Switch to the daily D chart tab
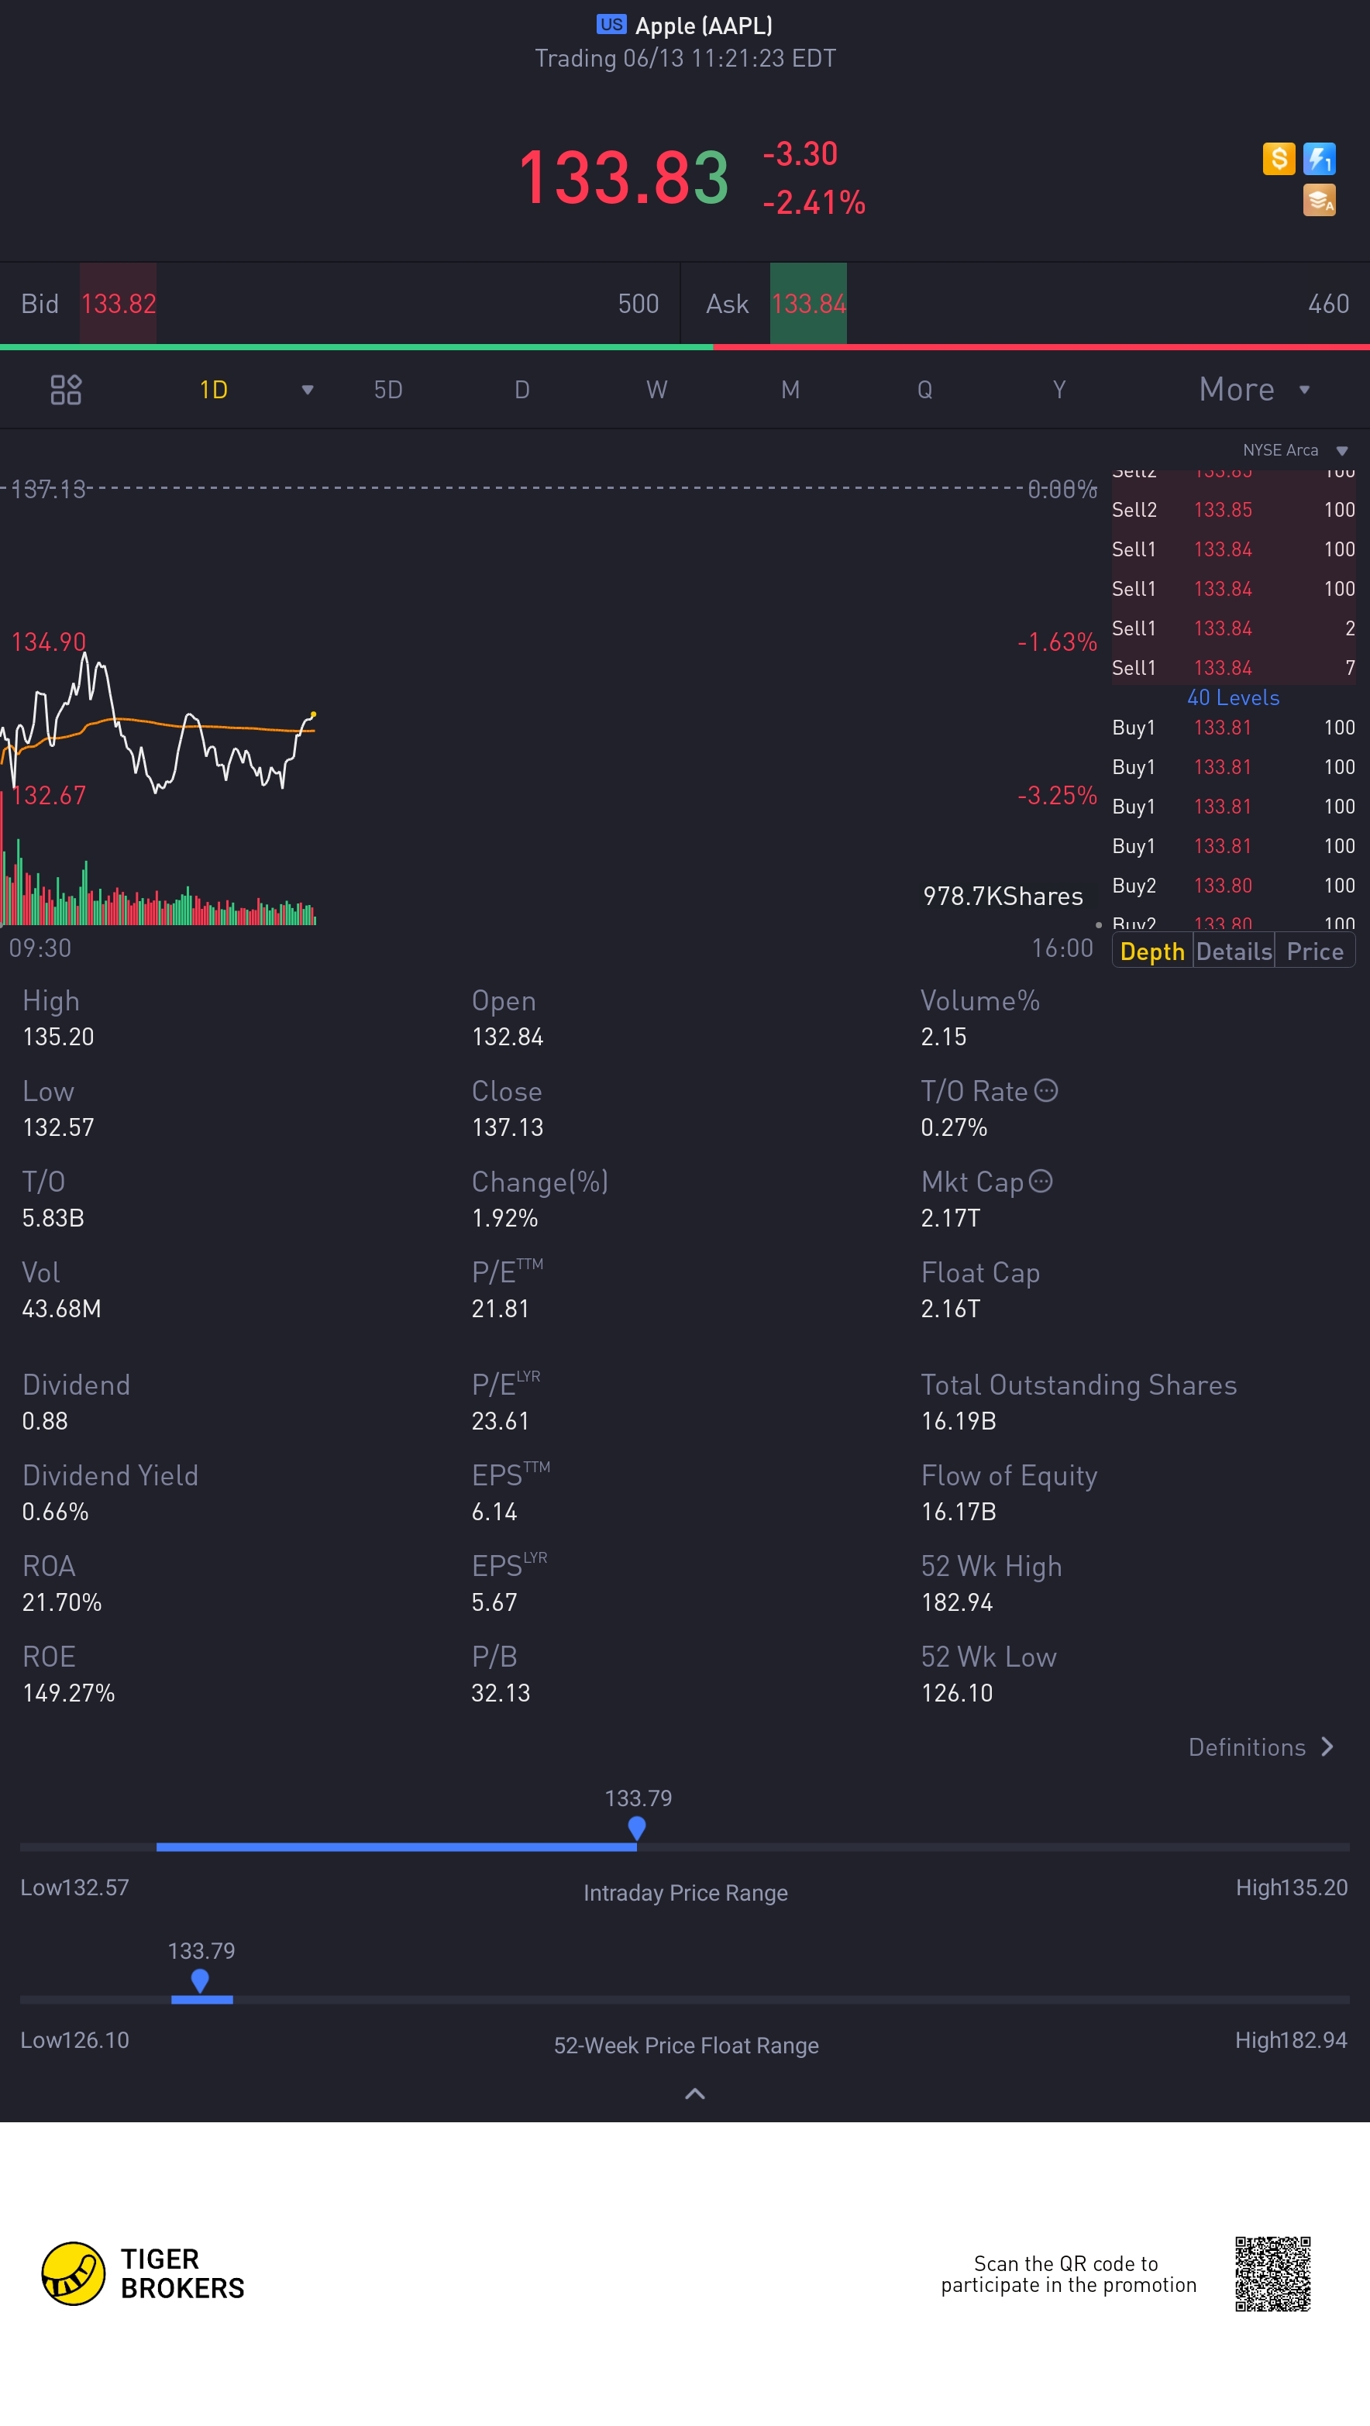Viewport: 1370px width, 2426px height. (x=521, y=390)
